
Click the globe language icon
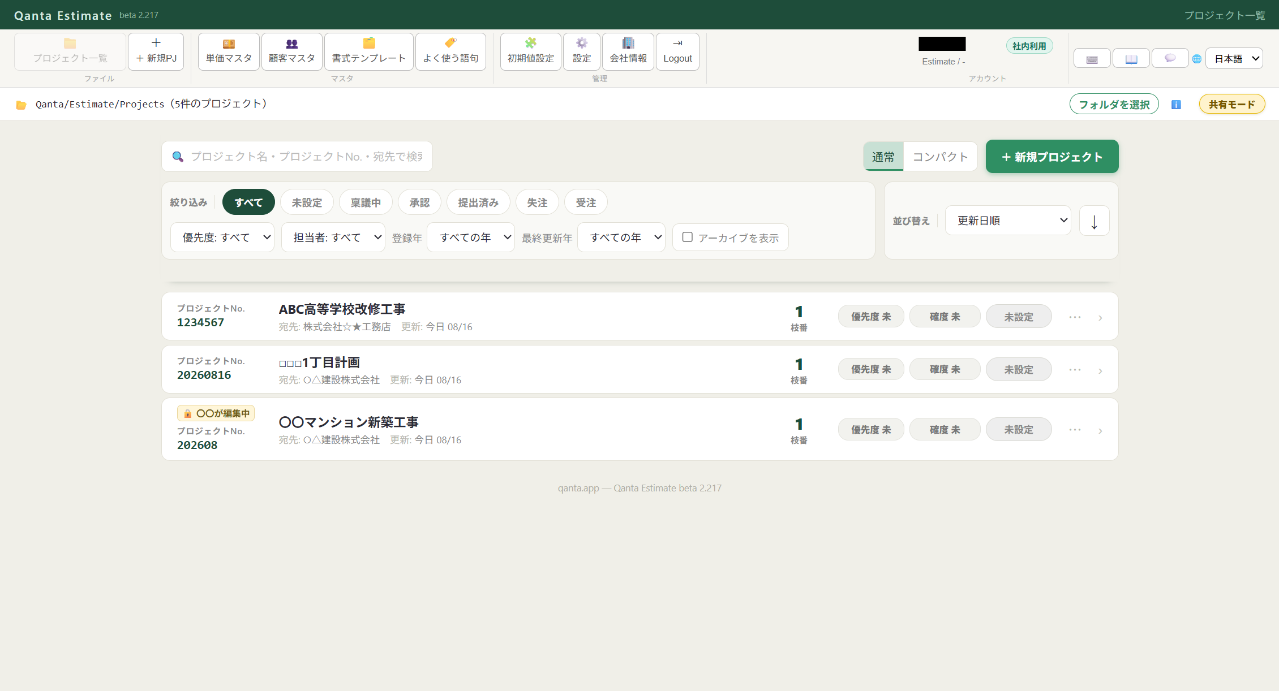1197,59
